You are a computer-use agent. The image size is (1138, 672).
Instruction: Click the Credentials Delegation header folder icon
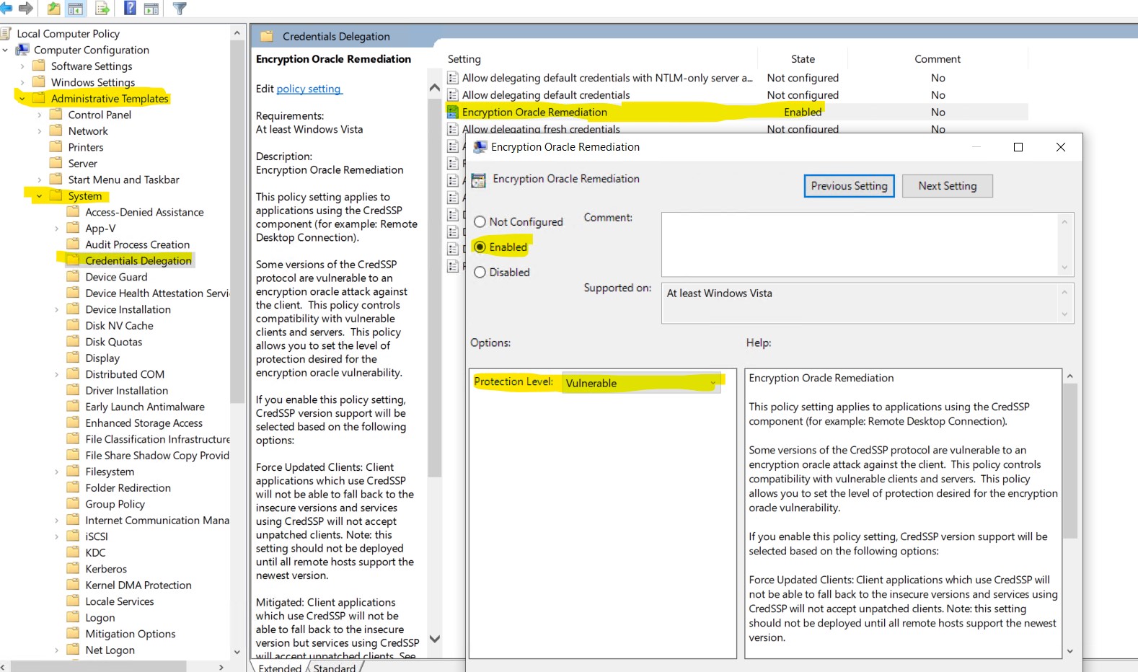tap(267, 36)
